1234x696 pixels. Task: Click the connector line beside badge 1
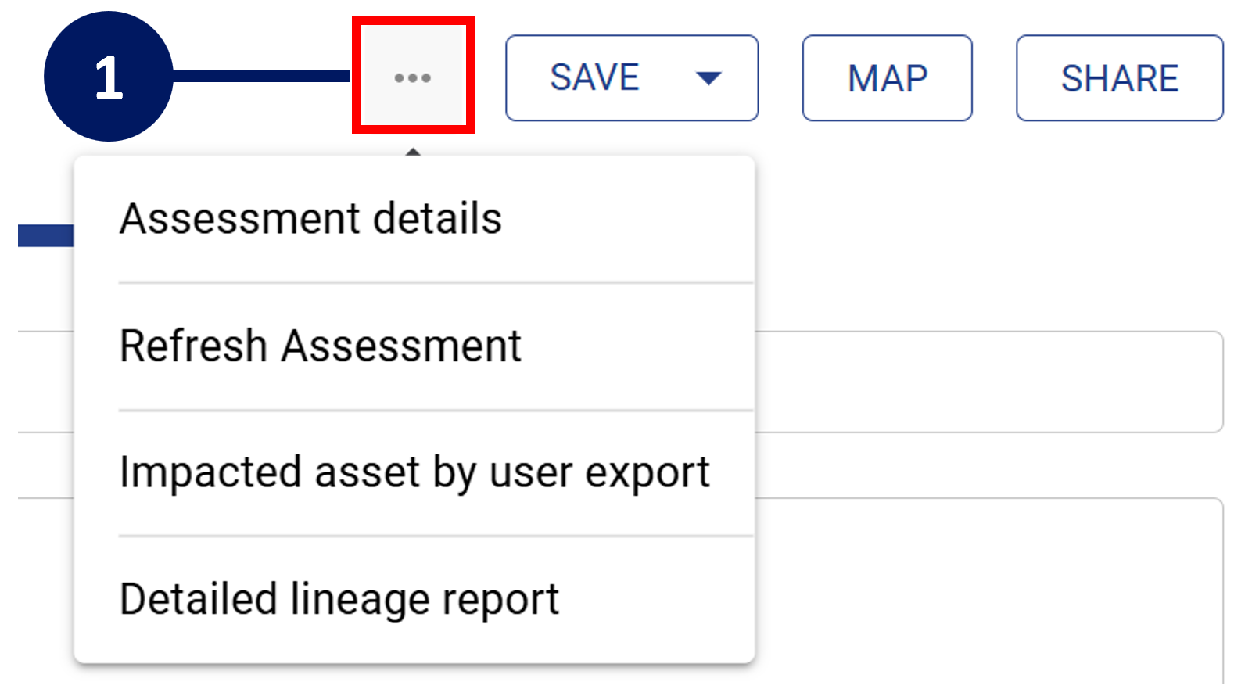[x=261, y=76]
